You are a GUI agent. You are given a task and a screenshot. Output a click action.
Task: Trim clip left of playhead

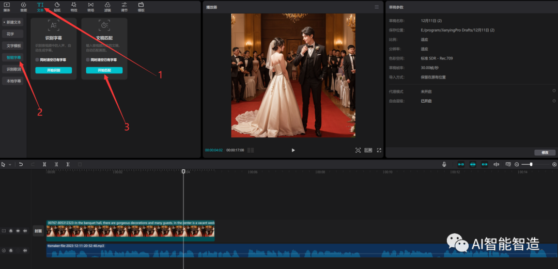pyautogui.click(x=56, y=164)
